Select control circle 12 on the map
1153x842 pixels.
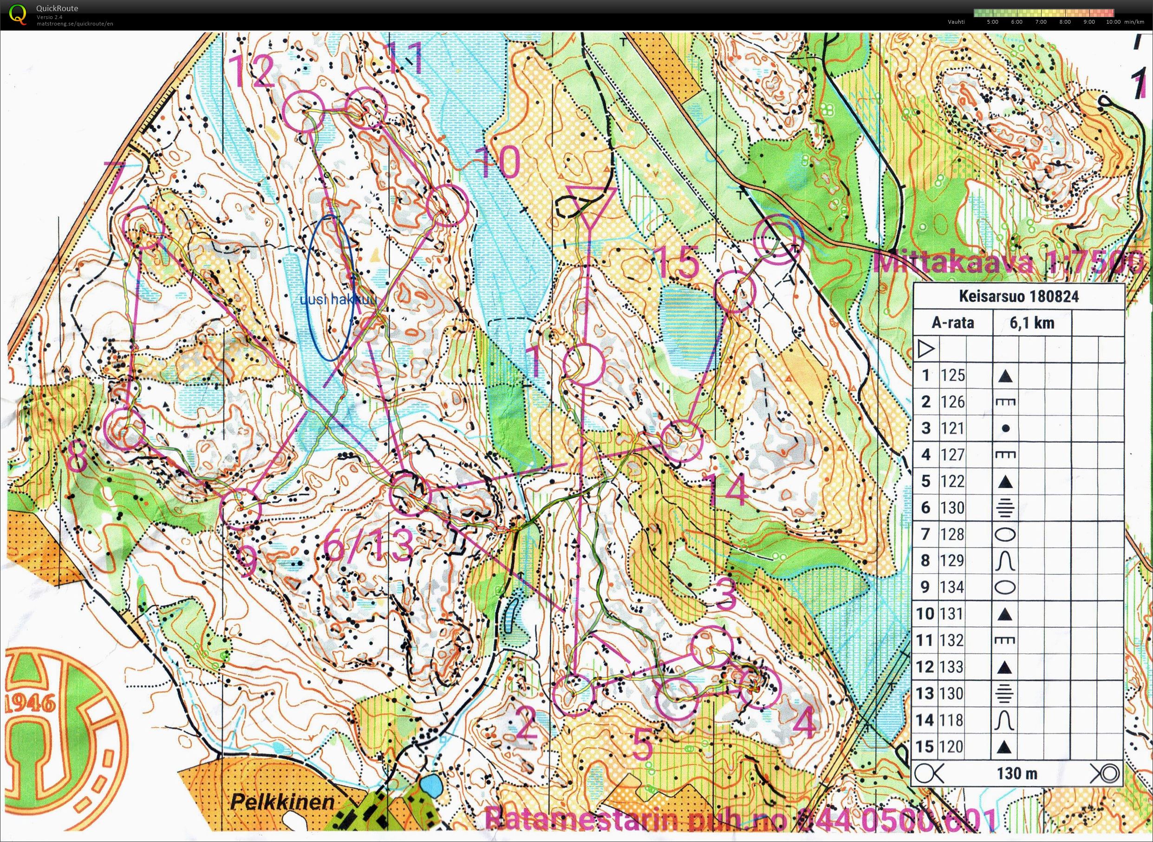point(304,112)
